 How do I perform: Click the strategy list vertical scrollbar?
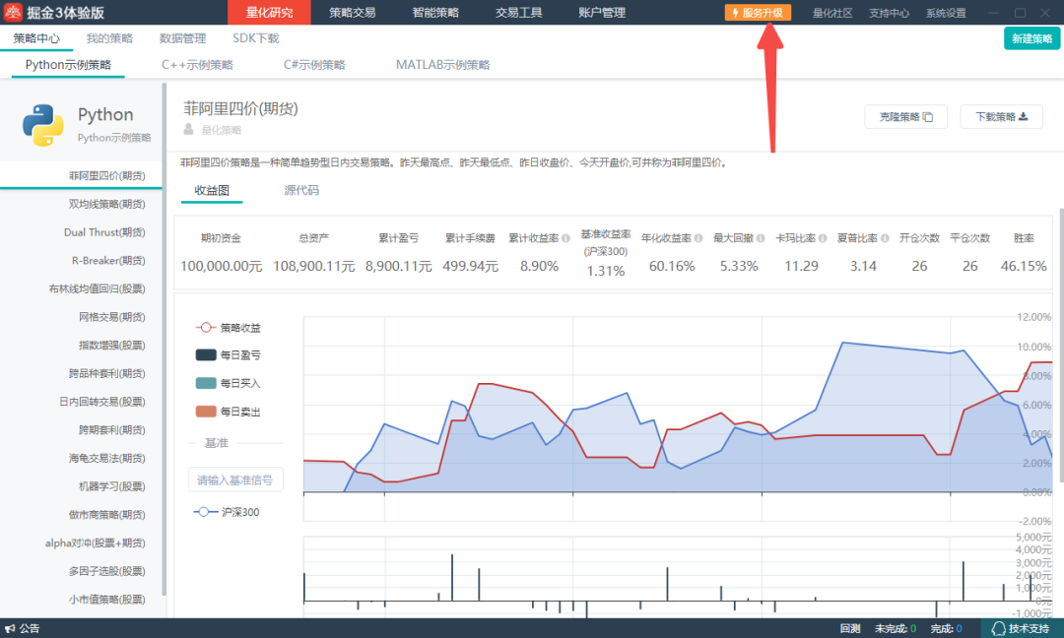165,339
